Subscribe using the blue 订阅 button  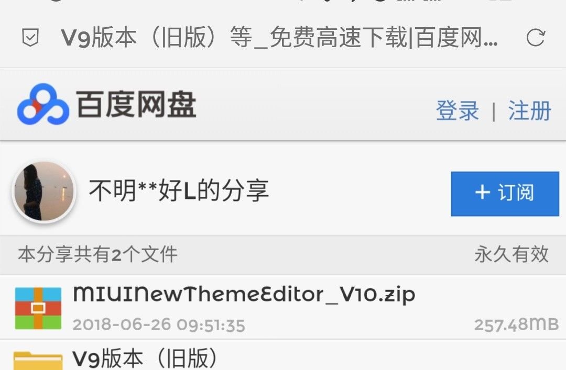click(x=505, y=194)
